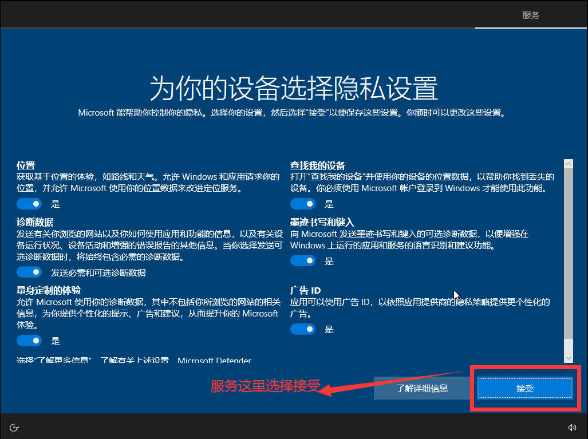588x439 pixels.
Task: Click the 广告 ID heading
Action: pyautogui.click(x=305, y=290)
